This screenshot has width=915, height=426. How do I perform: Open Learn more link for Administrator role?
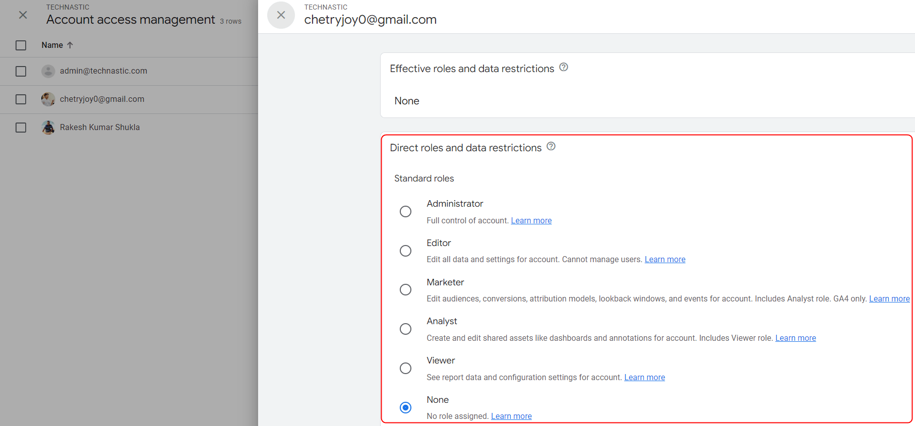tap(531, 220)
